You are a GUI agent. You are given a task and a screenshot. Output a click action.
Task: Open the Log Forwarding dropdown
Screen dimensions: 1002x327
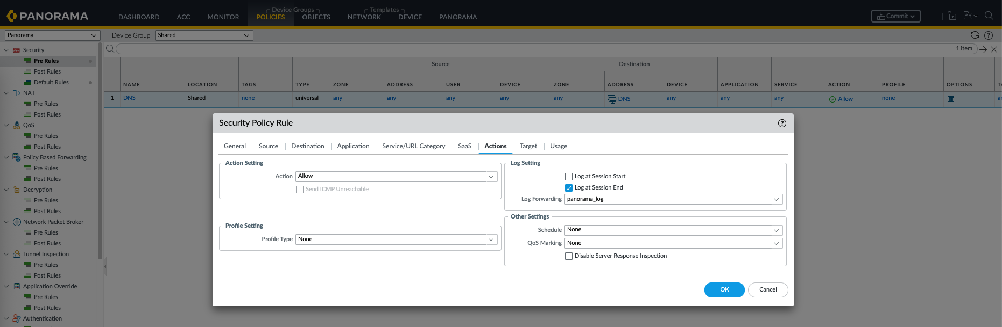(x=673, y=199)
